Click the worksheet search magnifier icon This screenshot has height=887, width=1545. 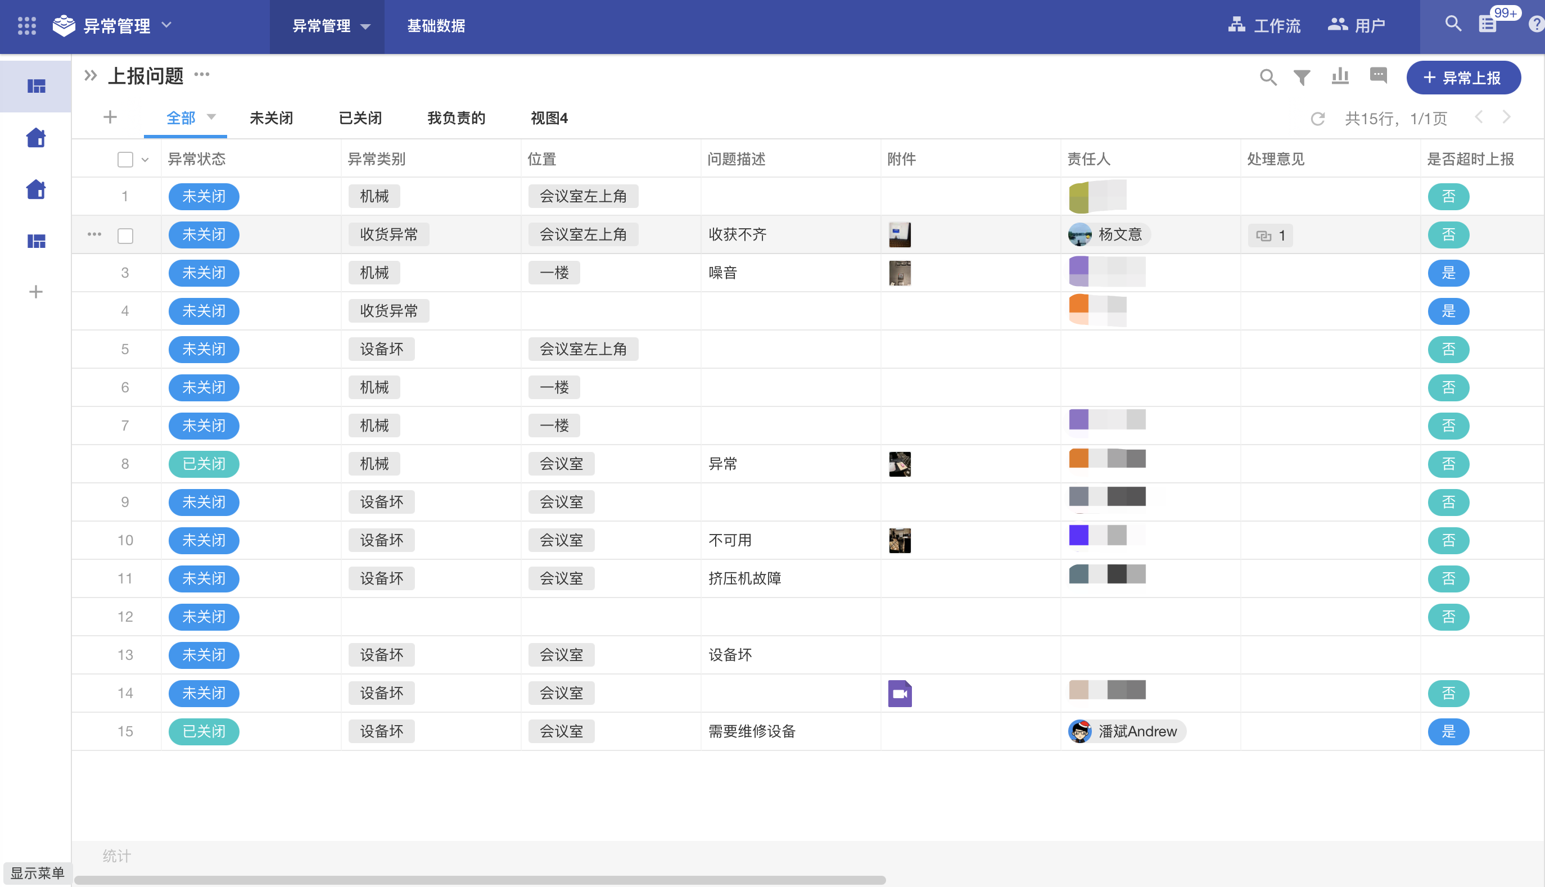coord(1268,78)
